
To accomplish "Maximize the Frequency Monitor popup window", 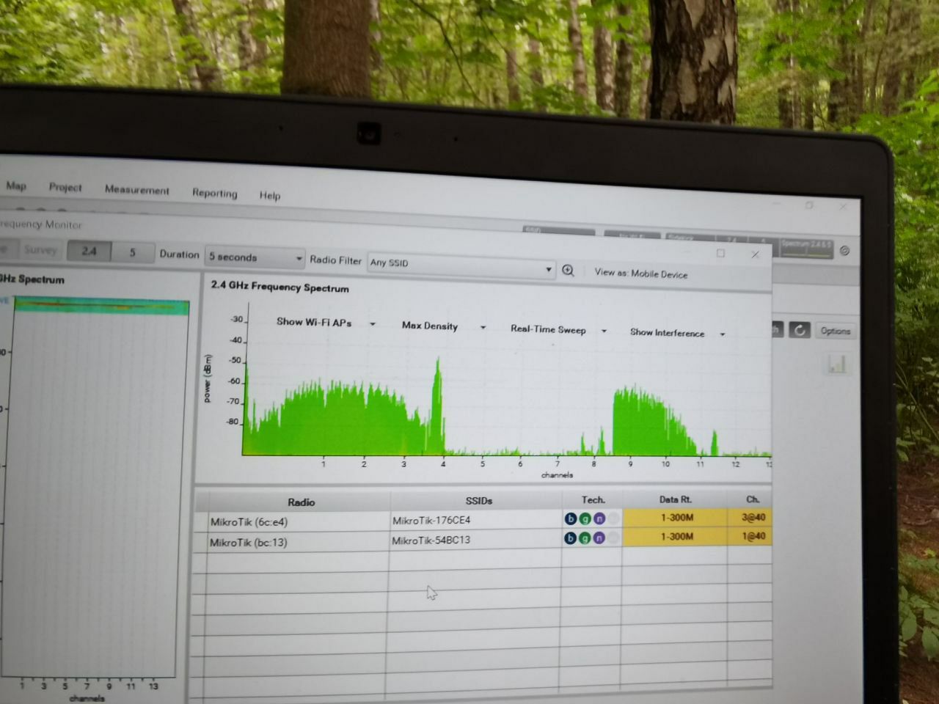I will [720, 253].
